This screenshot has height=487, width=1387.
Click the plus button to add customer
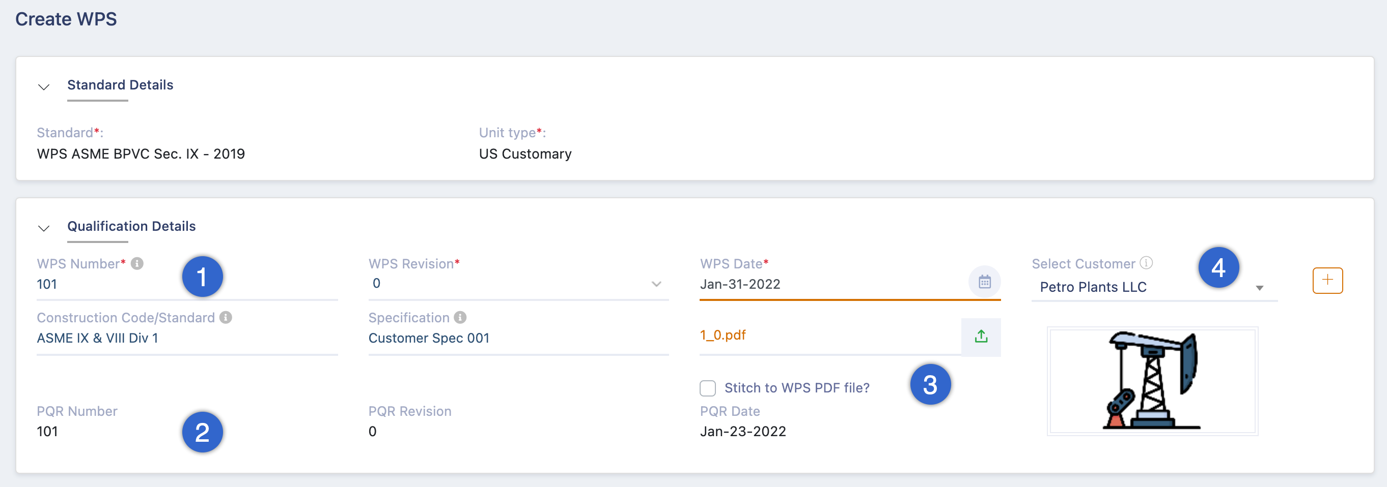click(x=1328, y=281)
